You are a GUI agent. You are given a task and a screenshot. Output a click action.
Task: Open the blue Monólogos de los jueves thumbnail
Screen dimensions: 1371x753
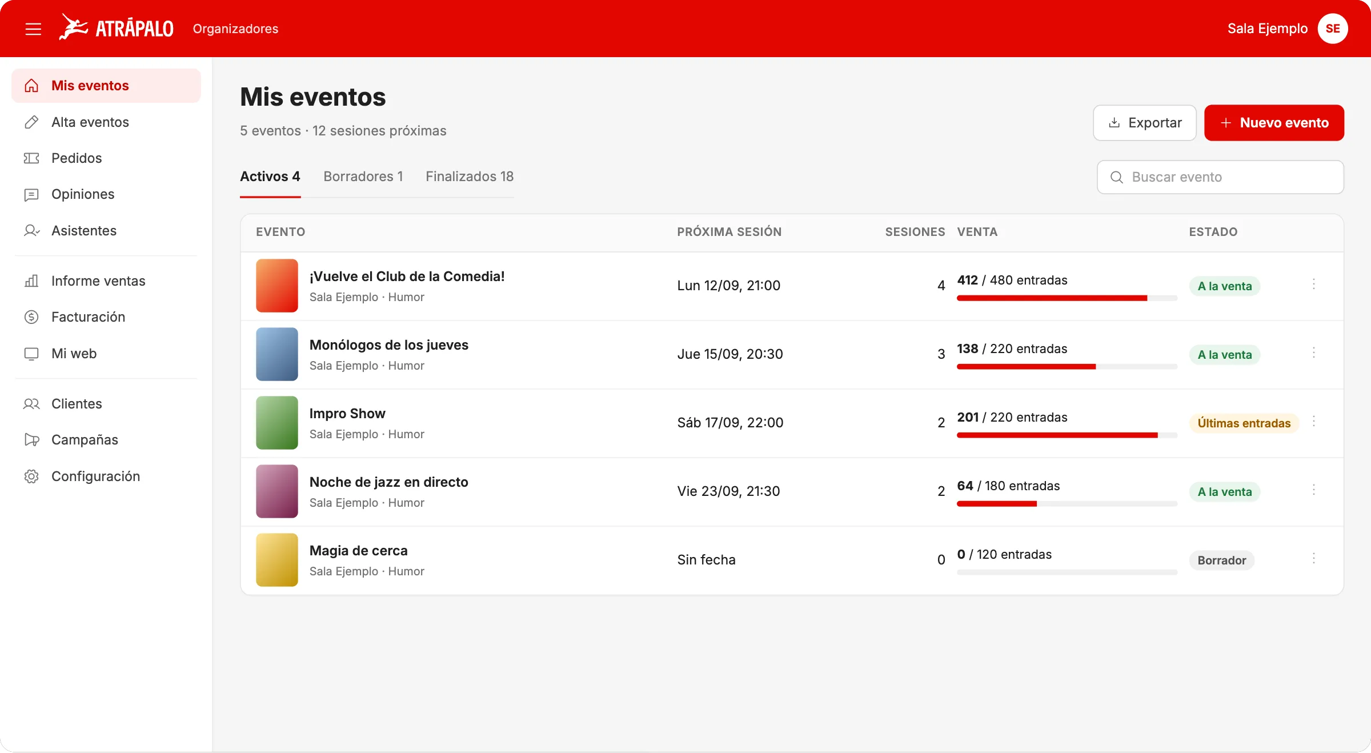point(277,354)
